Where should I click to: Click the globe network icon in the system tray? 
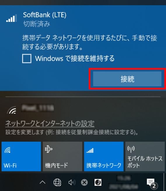pos(57,182)
